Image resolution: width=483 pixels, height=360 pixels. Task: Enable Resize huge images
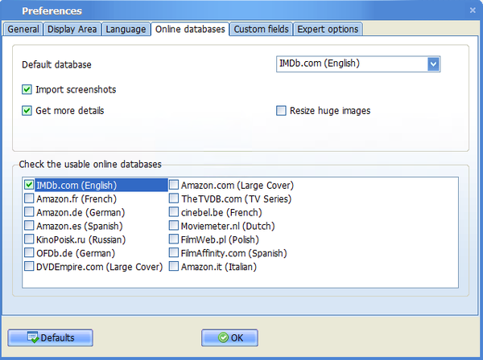[x=281, y=110]
